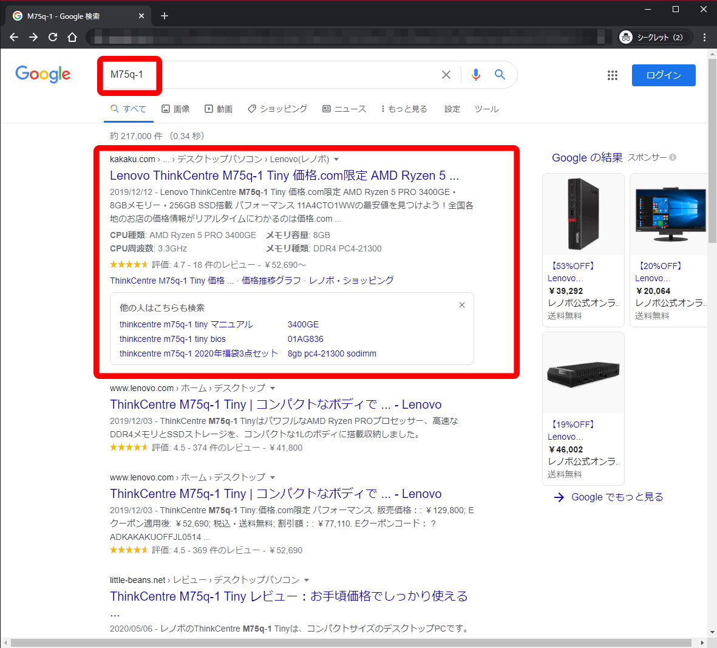
Task: Open the kakaku.com Lenovo ThinkCentre M75q-1 result
Action: click(284, 176)
